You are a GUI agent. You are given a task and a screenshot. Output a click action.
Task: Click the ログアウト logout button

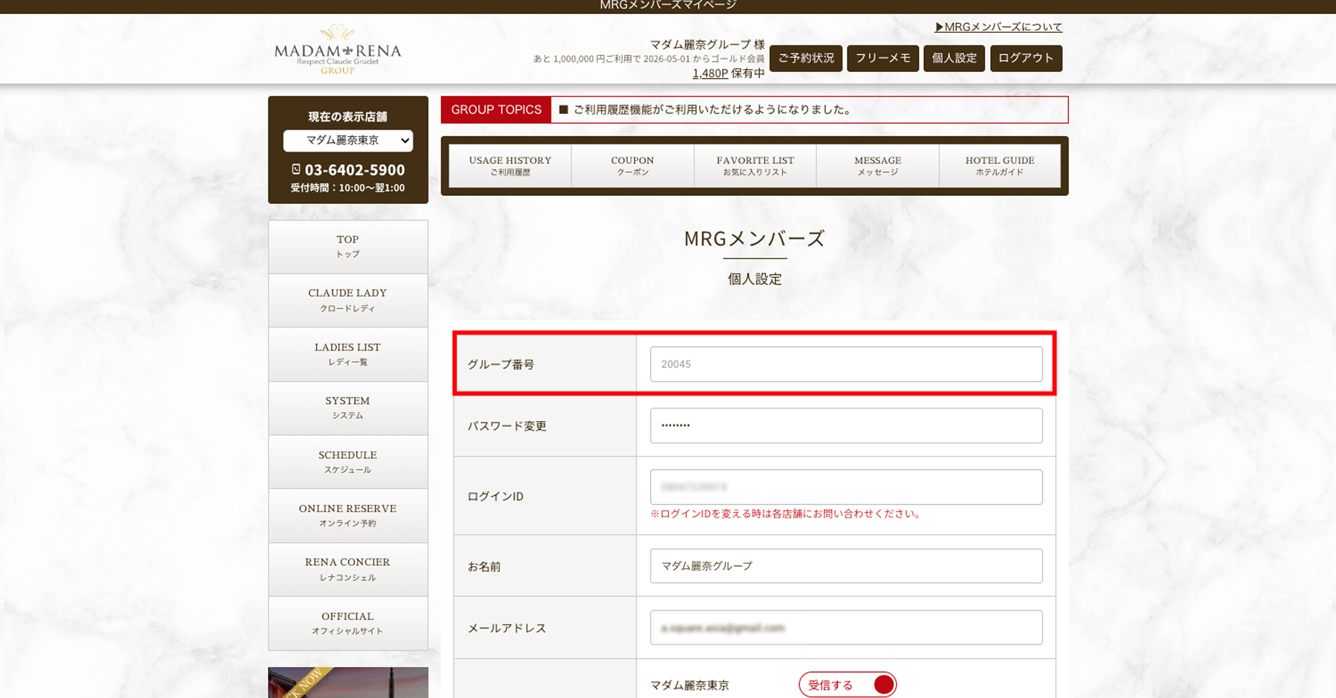click(x=1026, y=58)
